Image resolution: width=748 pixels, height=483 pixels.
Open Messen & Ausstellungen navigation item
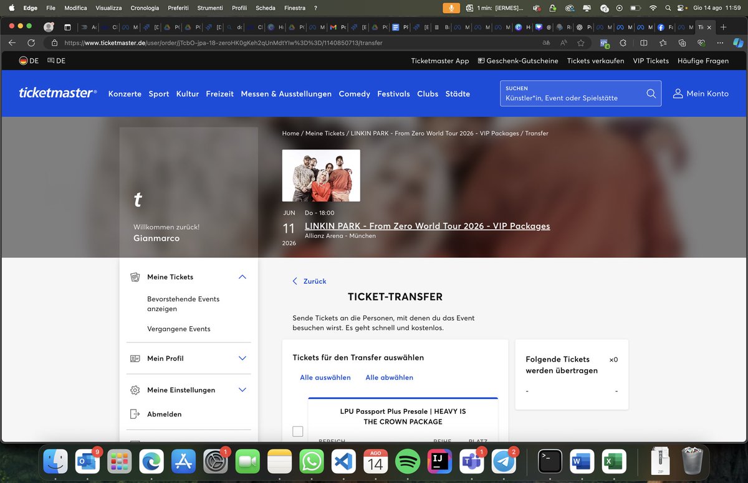coord(286,94)
